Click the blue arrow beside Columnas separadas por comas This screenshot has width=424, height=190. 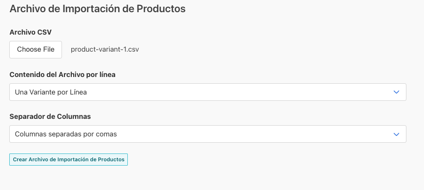click(x=396, y=134)
